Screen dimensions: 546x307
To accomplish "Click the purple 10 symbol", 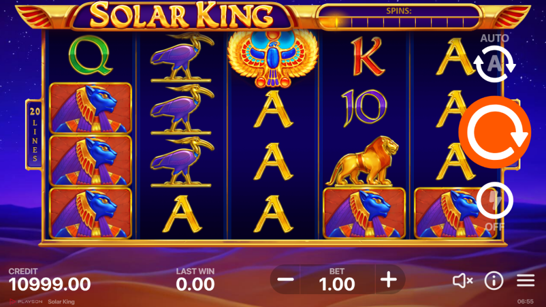I will click(x=364, y=108).
